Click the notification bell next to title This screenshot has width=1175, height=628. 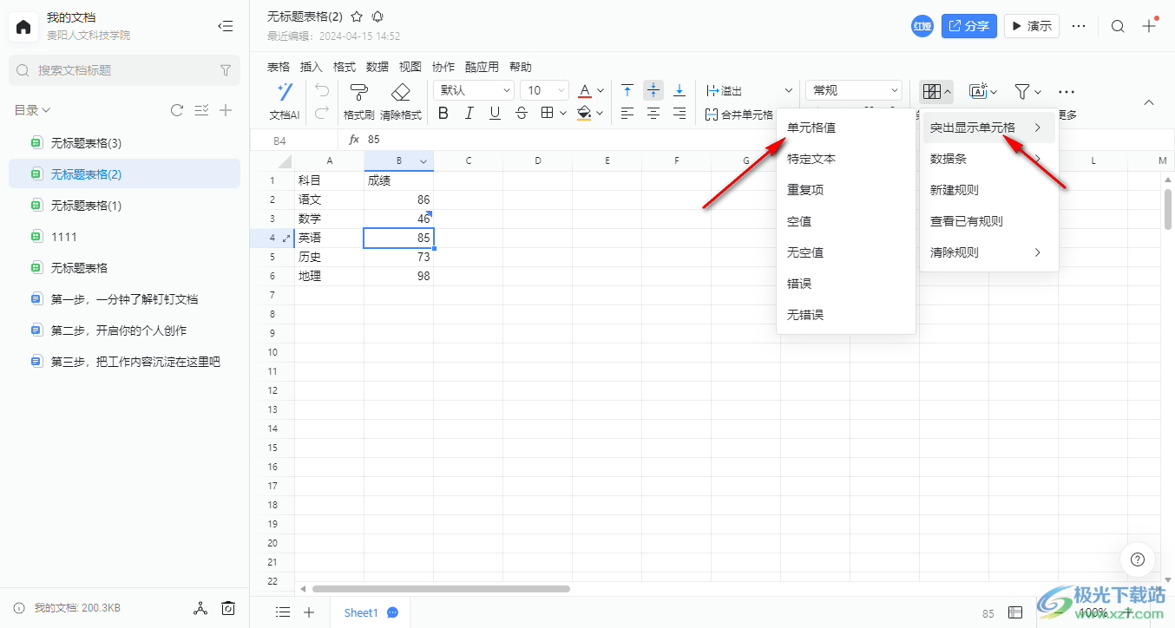377,16
